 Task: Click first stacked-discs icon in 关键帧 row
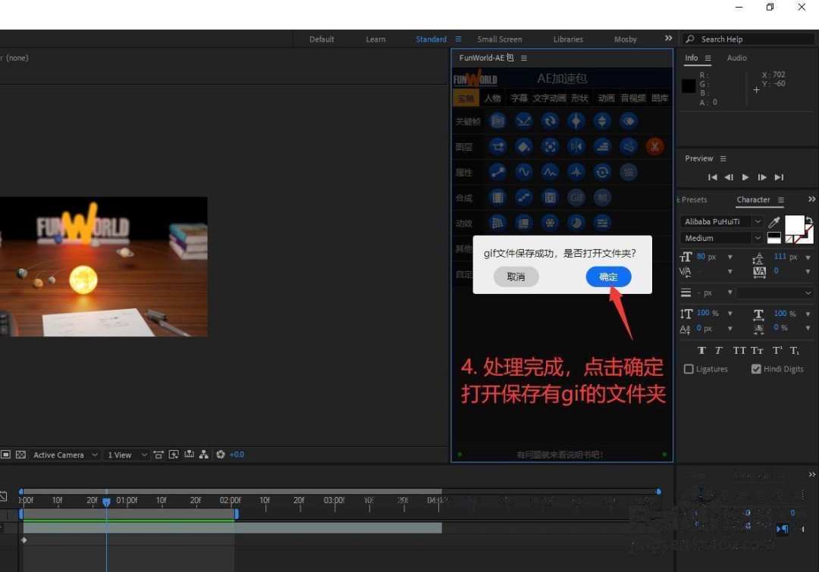click(x=497, y=121)
